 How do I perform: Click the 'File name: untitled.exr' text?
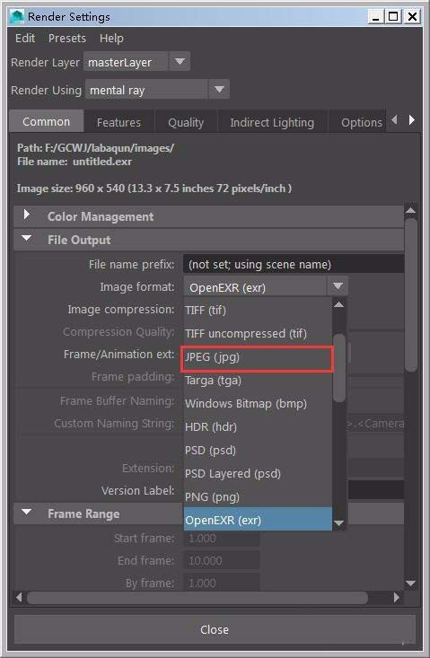click(x=75, y=162)
